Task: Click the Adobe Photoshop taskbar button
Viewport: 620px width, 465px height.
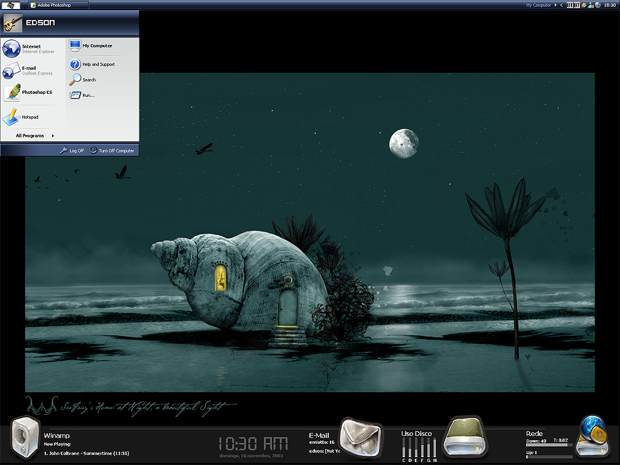Action: coord(58,5)
